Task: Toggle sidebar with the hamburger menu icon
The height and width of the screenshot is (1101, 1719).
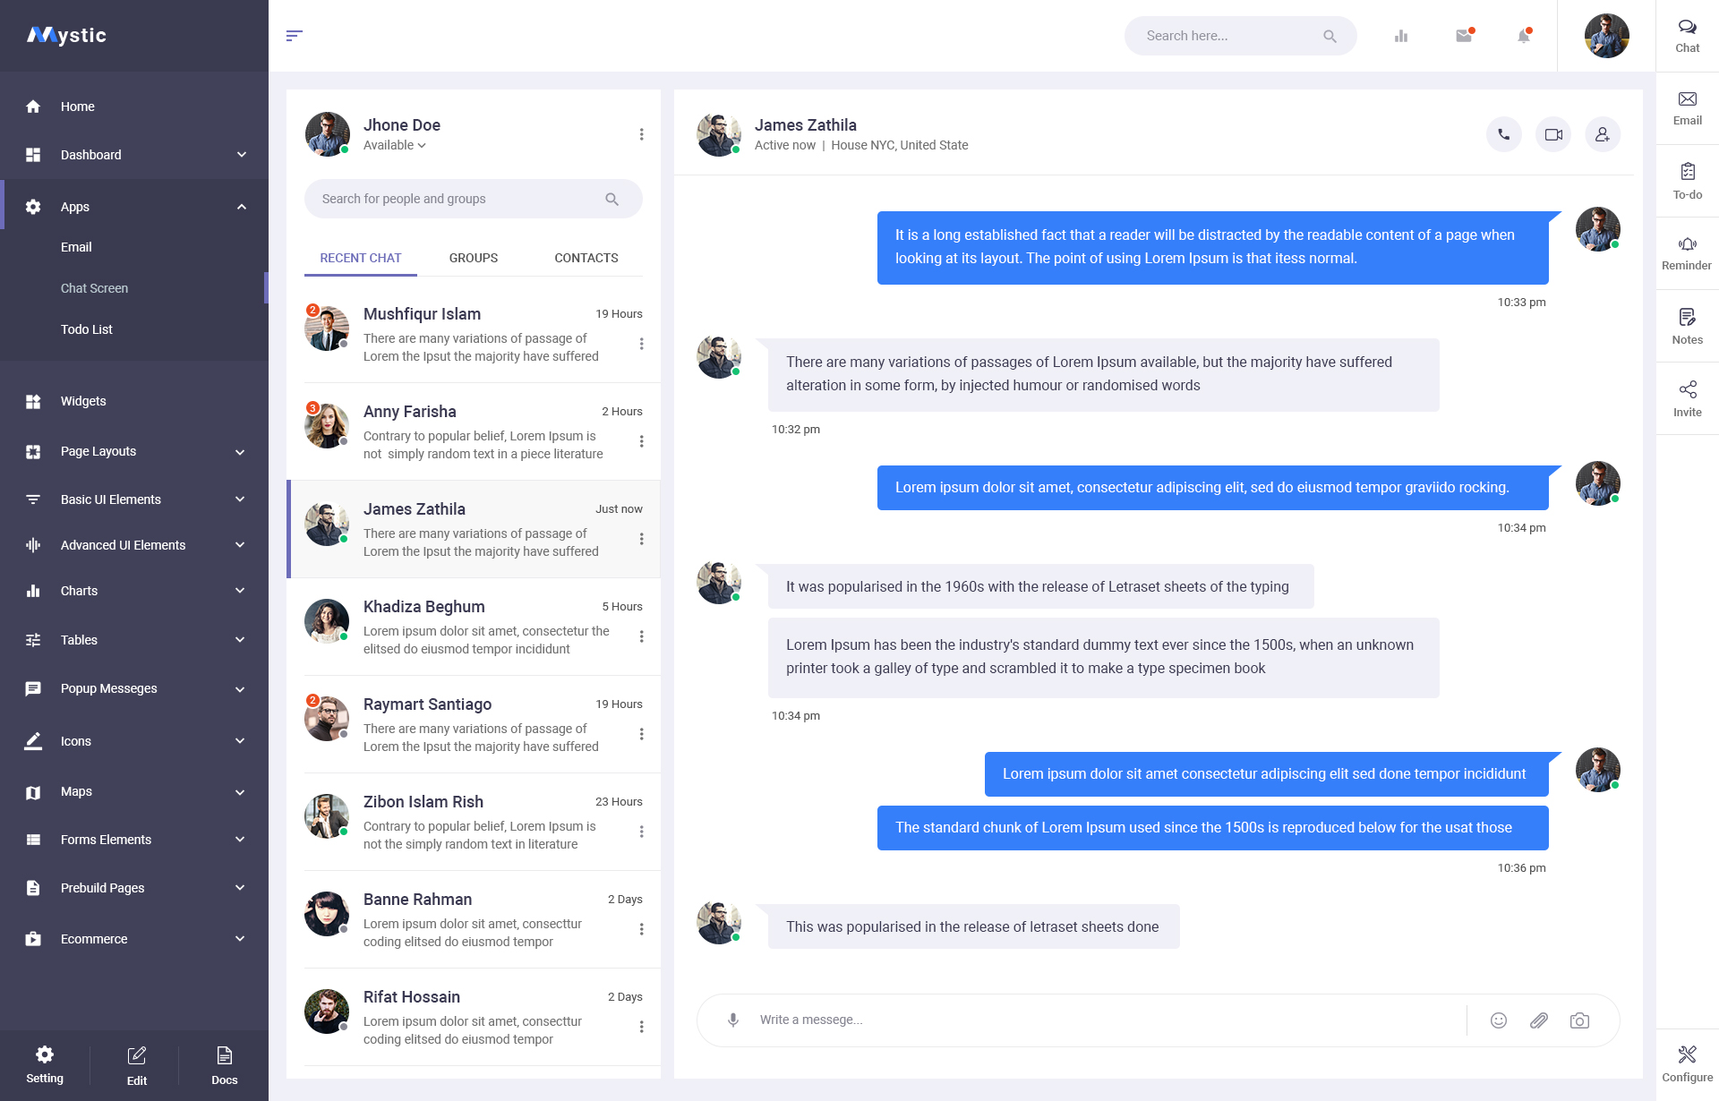Action: (295, 36)
